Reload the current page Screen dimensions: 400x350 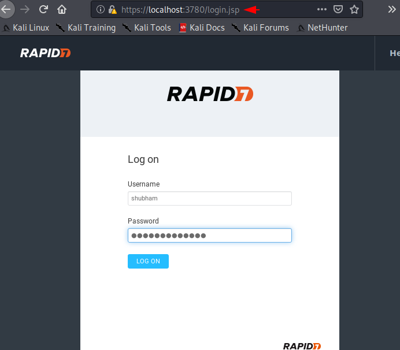click(43, 9)
